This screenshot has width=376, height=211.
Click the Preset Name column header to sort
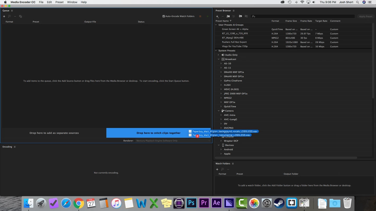[222, 21]
